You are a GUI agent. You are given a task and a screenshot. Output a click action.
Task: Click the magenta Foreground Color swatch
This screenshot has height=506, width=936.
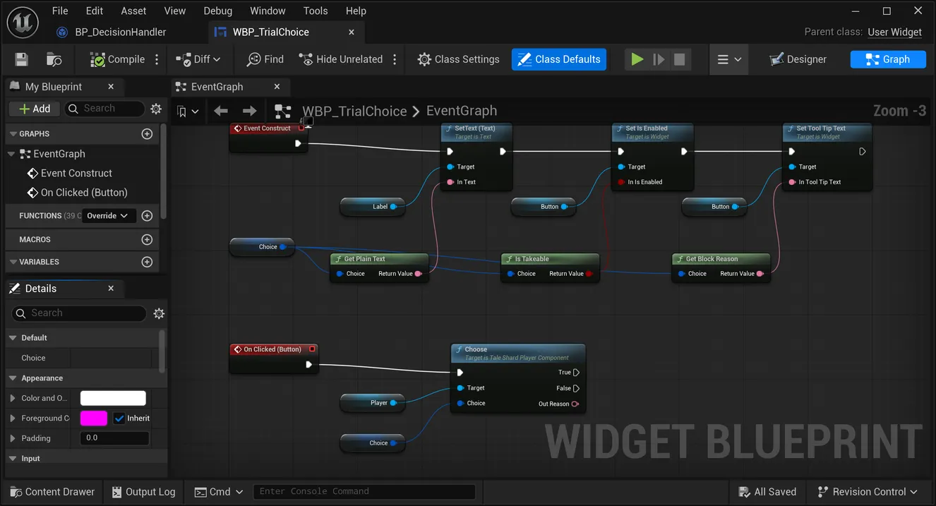(94, 418)
